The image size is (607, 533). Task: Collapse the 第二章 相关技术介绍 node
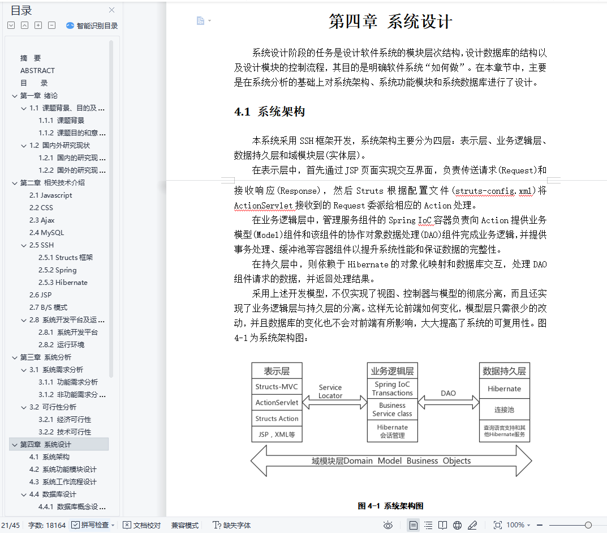click(14, 183)
